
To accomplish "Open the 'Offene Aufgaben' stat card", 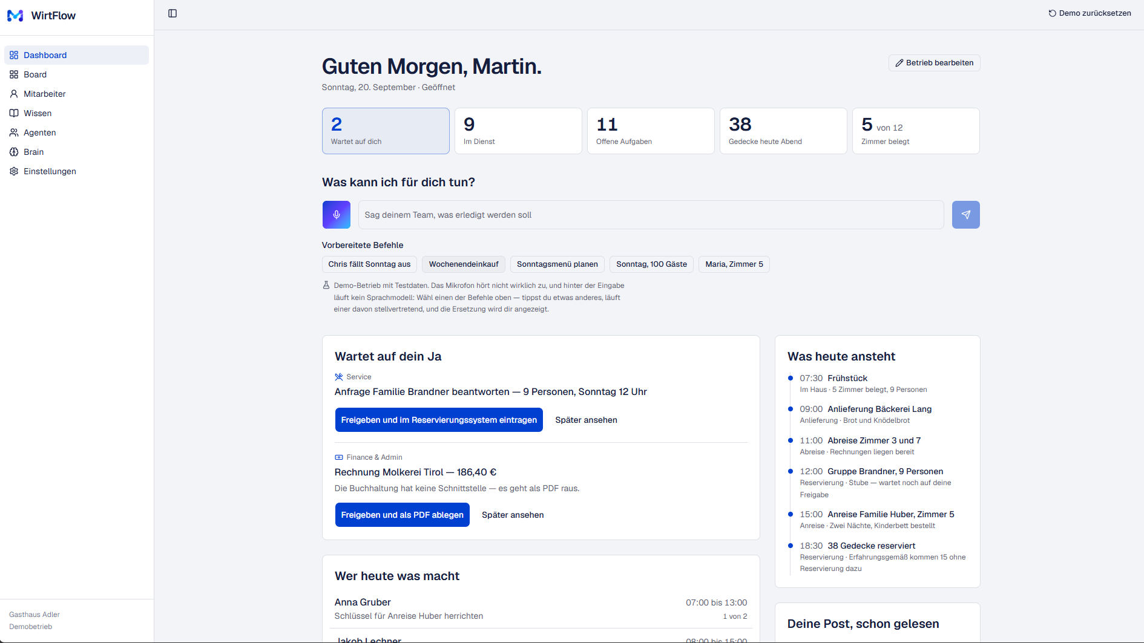I will coord(651,131).
